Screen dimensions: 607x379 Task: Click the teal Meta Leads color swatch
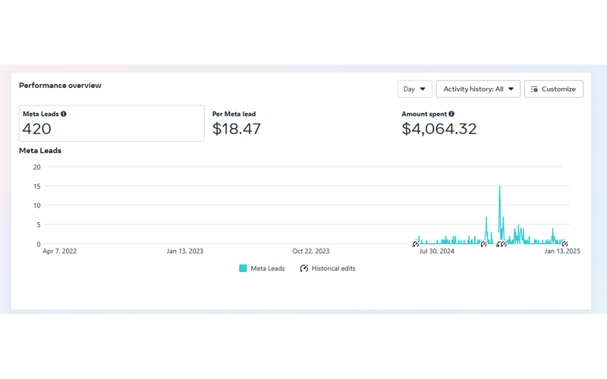[243, 268]
